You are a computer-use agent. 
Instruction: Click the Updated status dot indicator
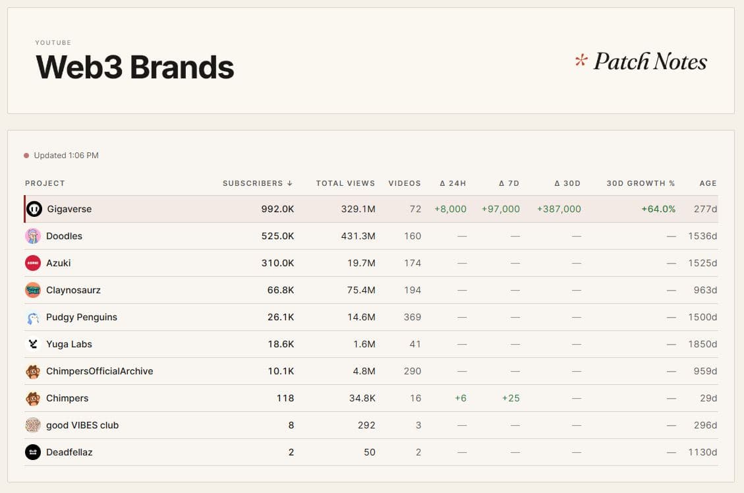(x=26, y=155)
